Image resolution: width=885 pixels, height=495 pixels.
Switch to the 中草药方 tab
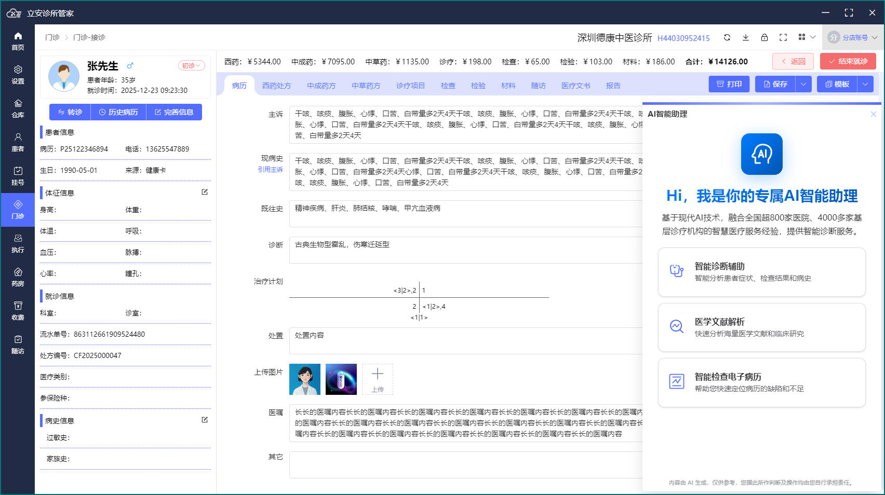(x=366, y=86)
